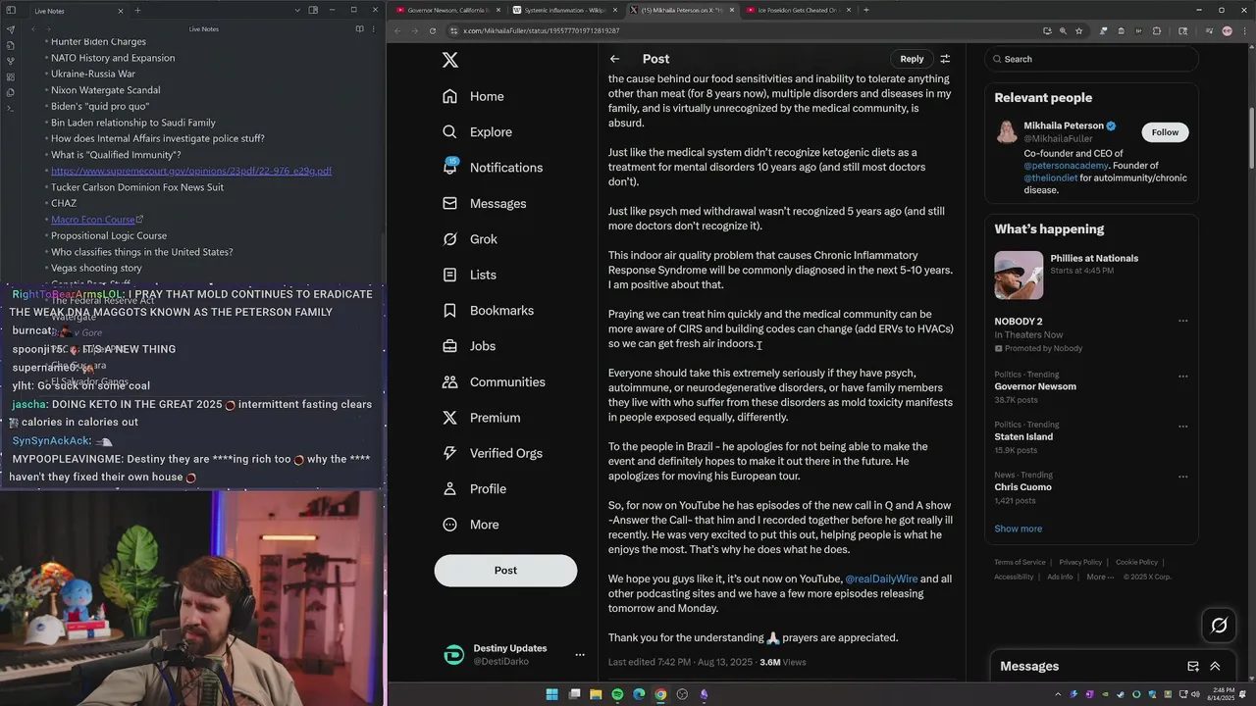This screenshot has width=1256, height=706.
Task: Go back using Post header arrow
Action: [x=614, y=59]
